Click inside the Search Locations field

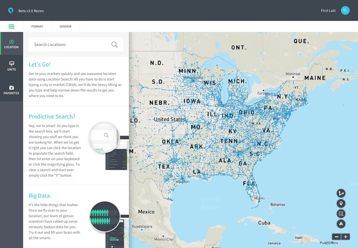pos(69,44)
